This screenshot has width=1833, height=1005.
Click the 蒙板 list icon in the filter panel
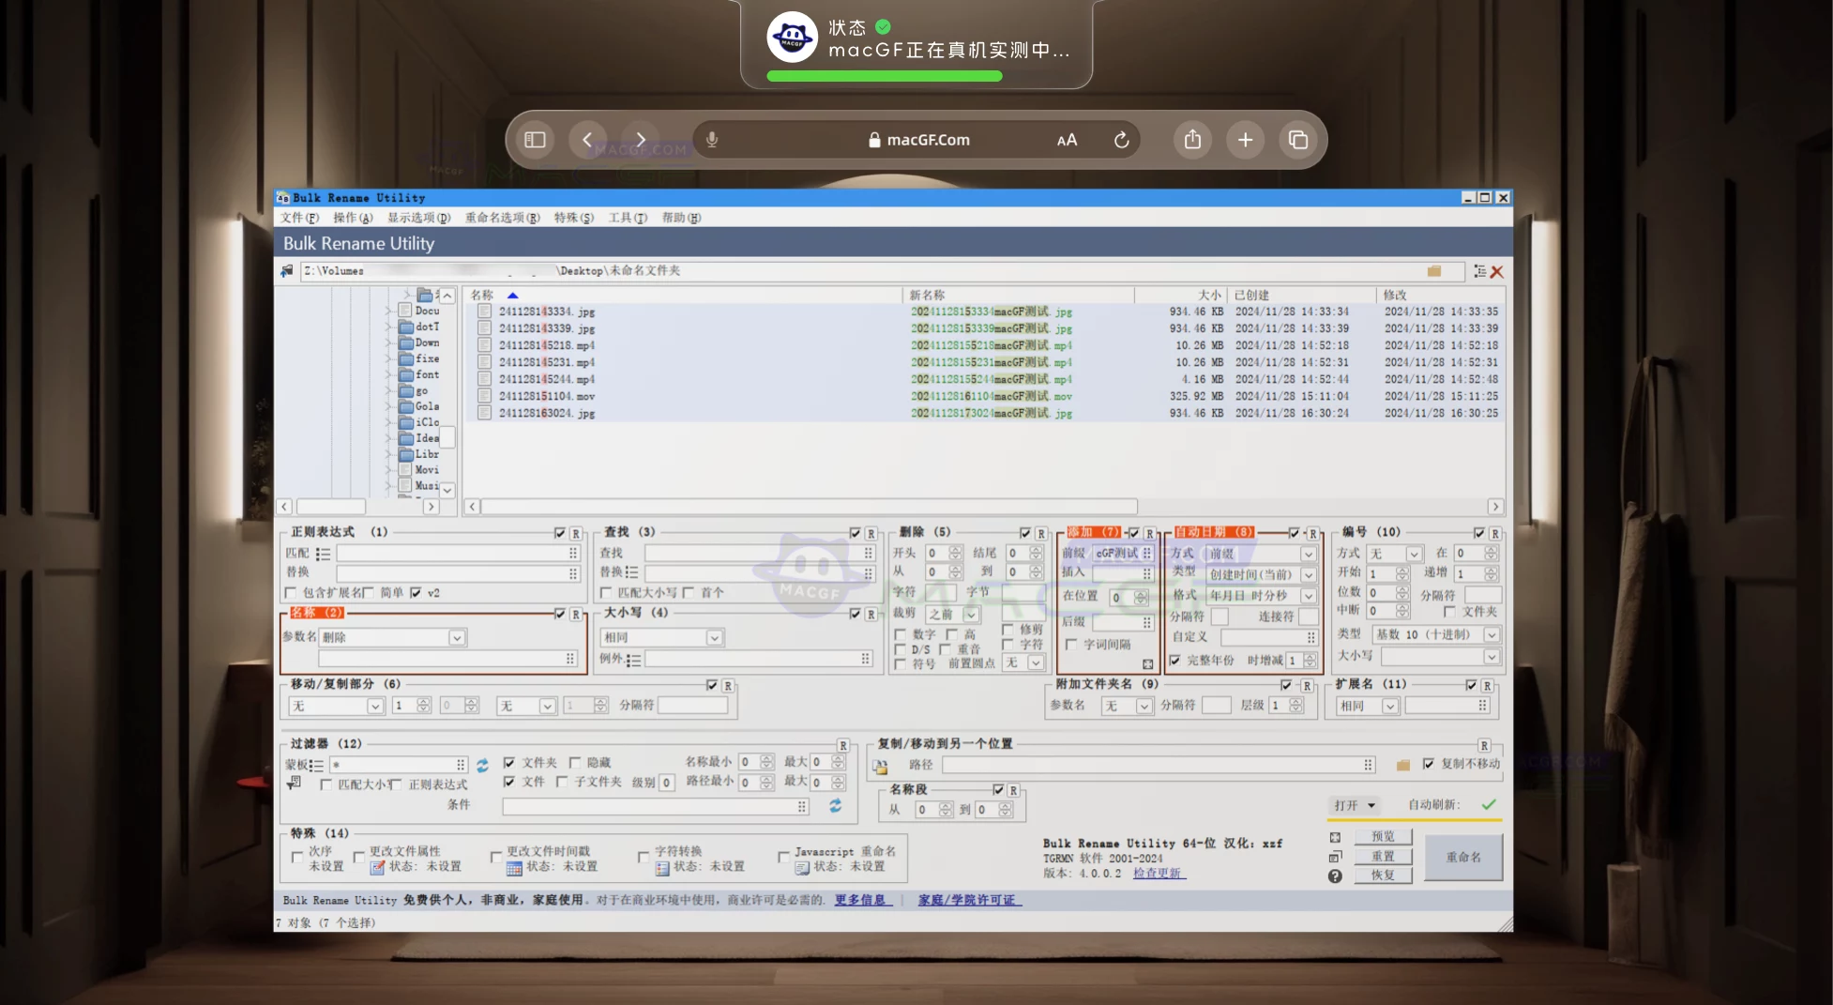click(x=316, y=765)
